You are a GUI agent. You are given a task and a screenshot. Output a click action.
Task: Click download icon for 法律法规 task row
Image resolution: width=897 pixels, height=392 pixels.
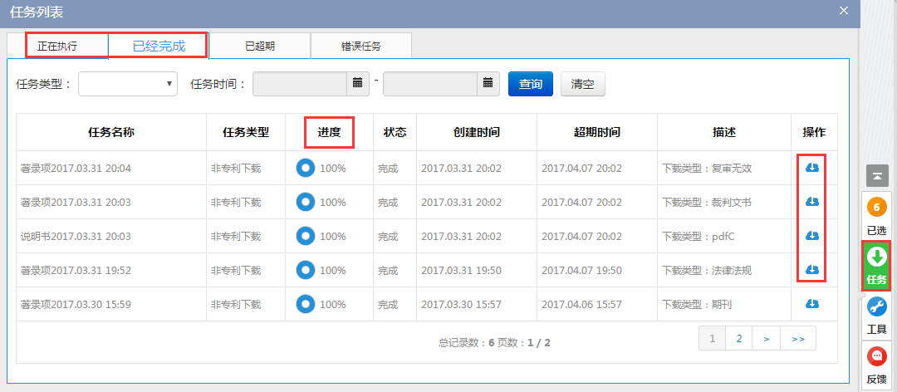click(x=812, y=270)
